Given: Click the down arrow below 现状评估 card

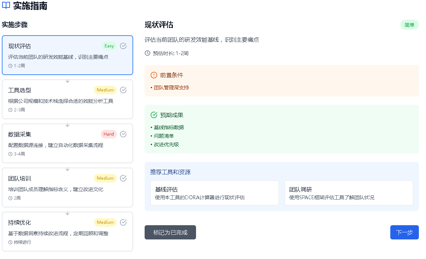Looking at the screenshot, I should pos(67,81).
